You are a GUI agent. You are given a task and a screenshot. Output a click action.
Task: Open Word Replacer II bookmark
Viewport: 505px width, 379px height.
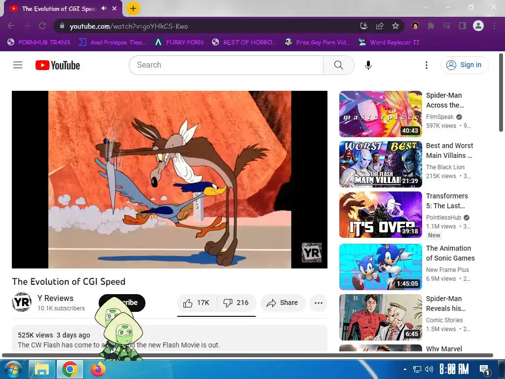pos(389,42)
